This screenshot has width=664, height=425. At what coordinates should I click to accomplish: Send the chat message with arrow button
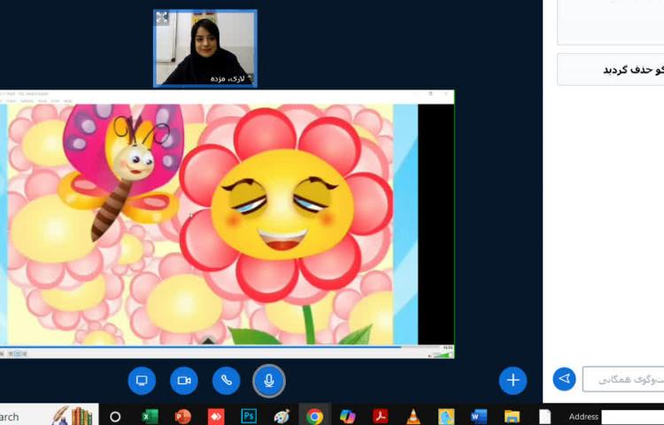[x=564, y=379]
